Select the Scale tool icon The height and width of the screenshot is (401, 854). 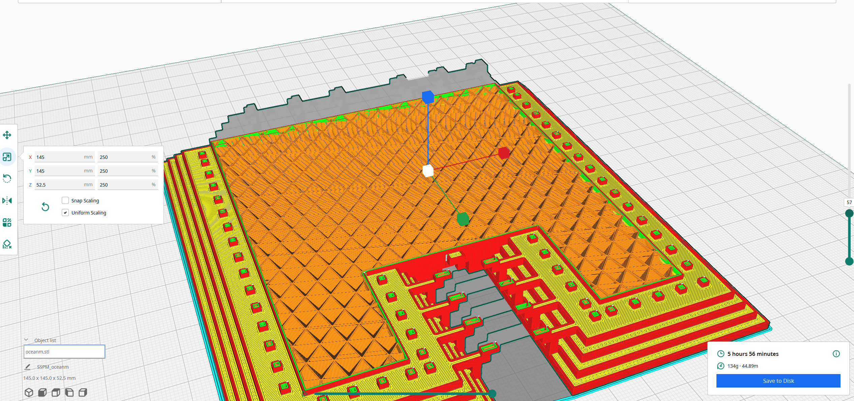click(7, 157)
